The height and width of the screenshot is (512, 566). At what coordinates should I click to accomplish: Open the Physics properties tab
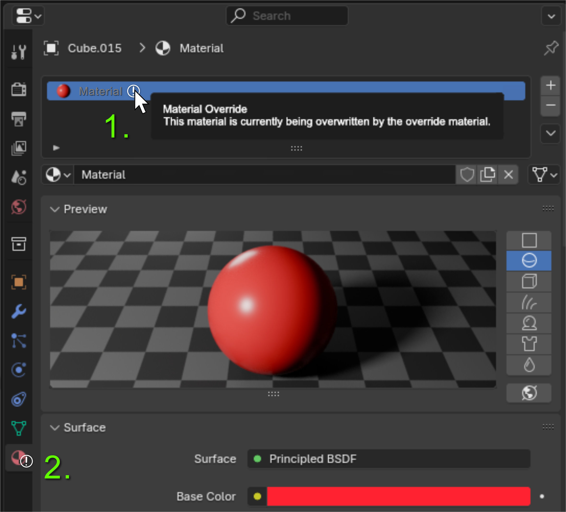(19, 370)
